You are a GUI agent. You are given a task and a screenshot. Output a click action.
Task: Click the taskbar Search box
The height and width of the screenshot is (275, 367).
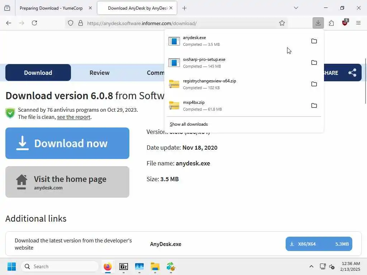click(x=60, y=266)
